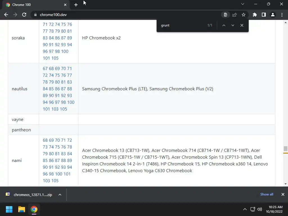Viewport: 288px width, 216px height.
Task: Click the forward navigation arrow
Action: coord(15,15)
